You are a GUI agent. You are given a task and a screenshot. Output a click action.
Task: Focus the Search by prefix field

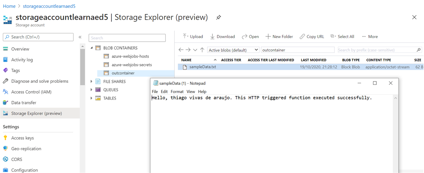tap(380, 50)
